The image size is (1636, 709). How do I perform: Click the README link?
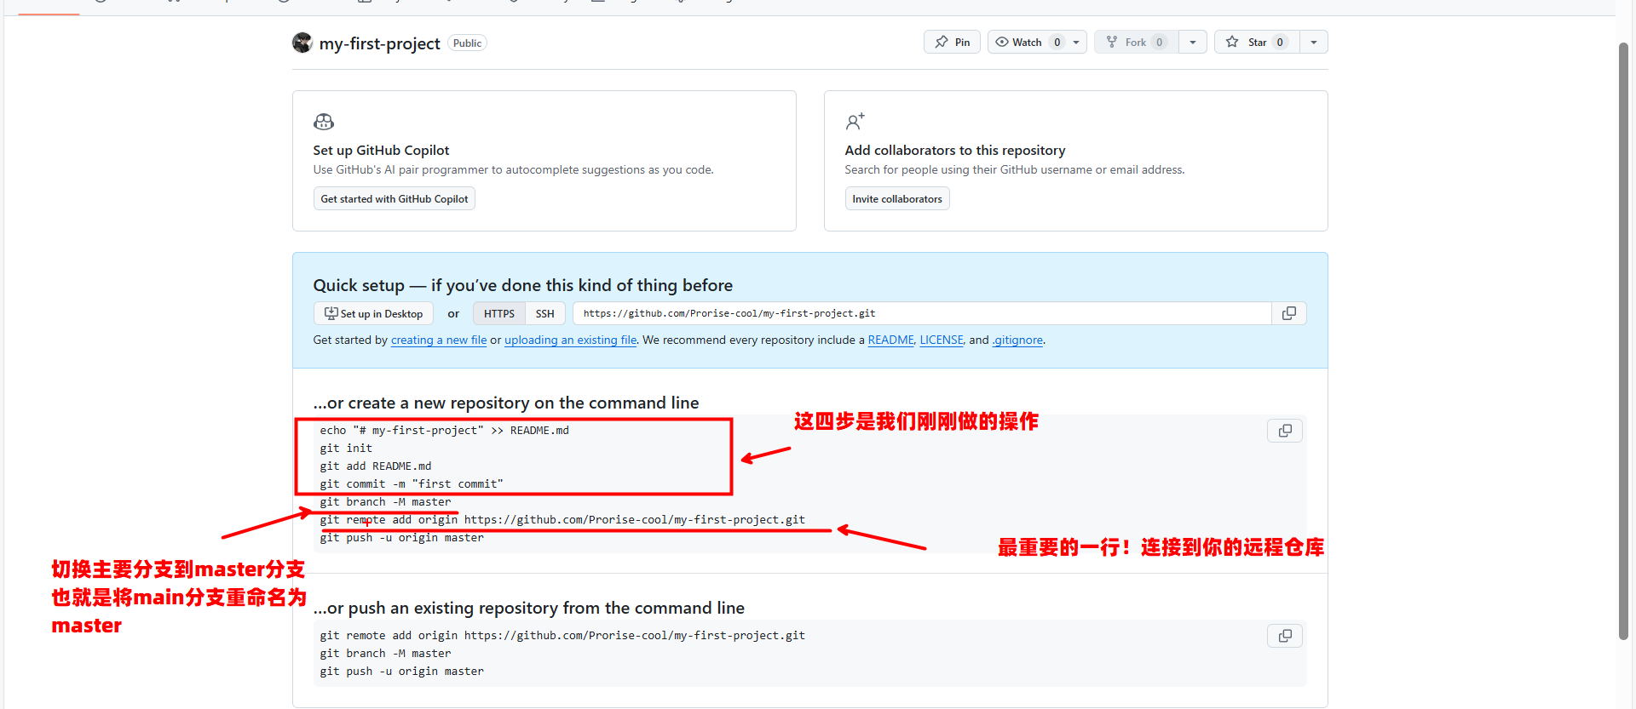coord(890,340)
